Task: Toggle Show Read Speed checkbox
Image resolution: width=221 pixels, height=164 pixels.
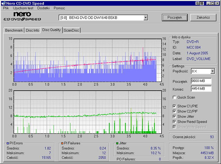Action: (x=174, y=122)
